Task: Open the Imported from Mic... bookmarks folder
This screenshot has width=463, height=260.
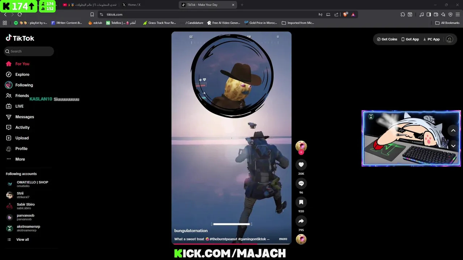Action: pos(298,23)
